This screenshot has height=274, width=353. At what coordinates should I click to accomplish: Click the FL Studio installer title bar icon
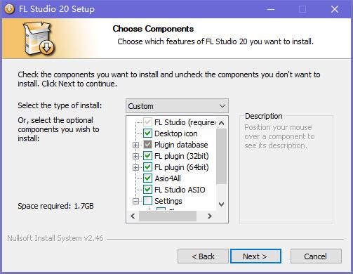pos(9,9)
